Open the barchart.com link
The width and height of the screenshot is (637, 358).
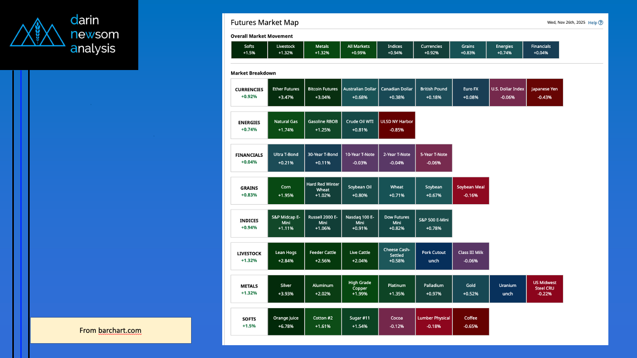(x=119, y=330)
